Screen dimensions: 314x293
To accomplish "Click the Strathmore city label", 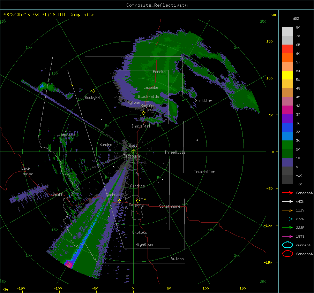I will coord(170,206).
